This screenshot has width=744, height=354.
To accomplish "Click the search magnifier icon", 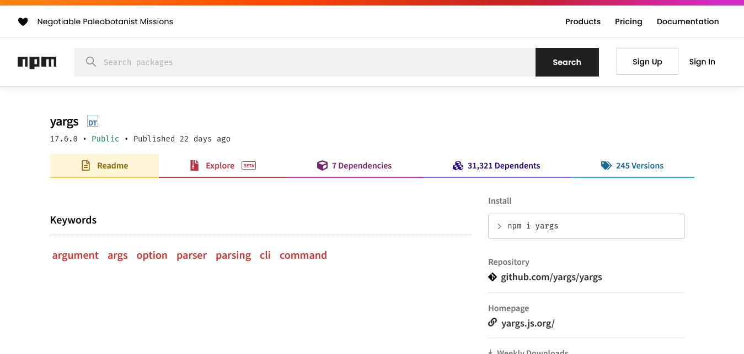I will click(x=91, y=62).
